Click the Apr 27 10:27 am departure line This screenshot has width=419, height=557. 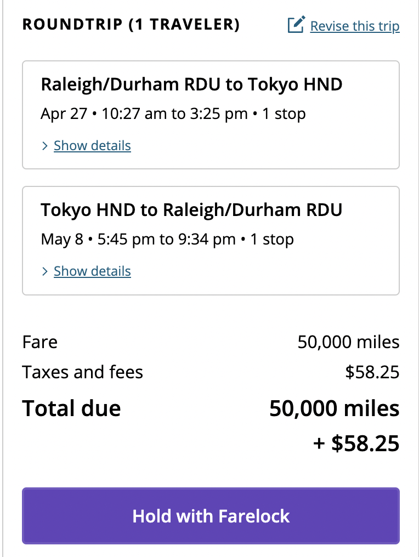point(173,114)
